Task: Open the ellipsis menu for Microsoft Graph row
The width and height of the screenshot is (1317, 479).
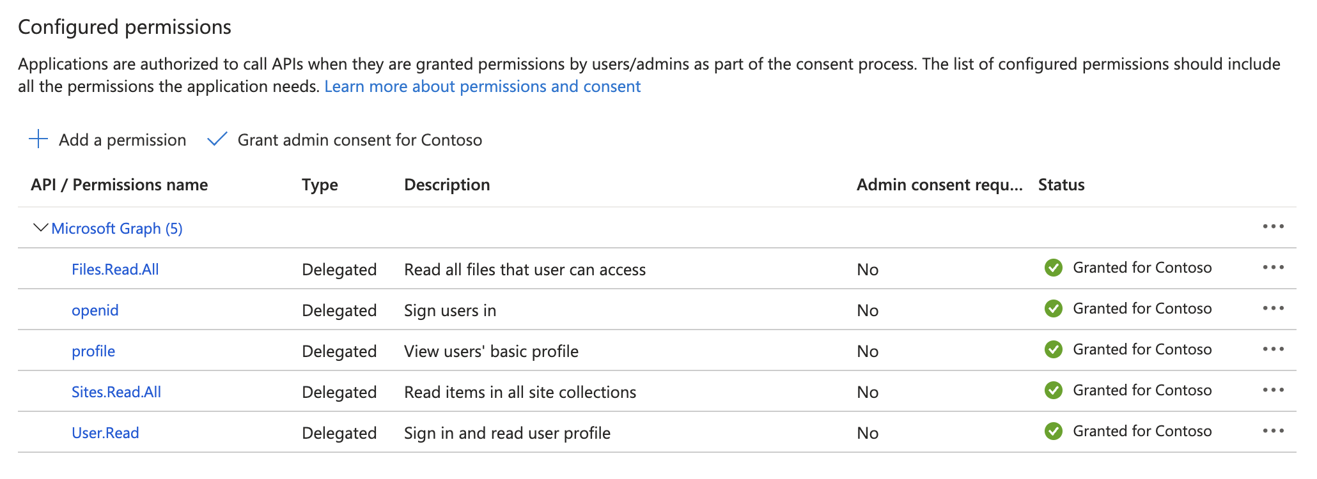Action: [1273, 227]
